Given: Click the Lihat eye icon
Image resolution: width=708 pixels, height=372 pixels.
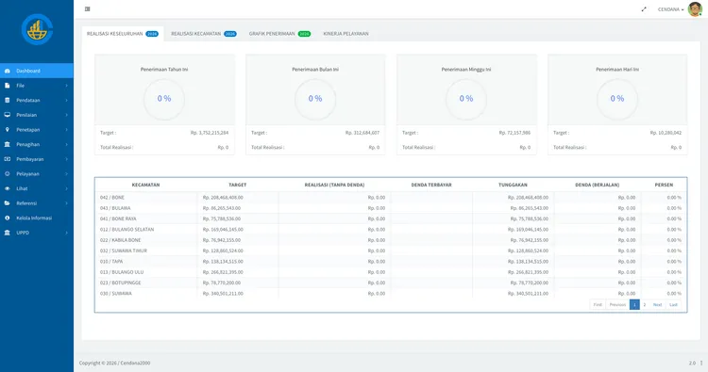Looking at the screenshot, I should [8, 188].
